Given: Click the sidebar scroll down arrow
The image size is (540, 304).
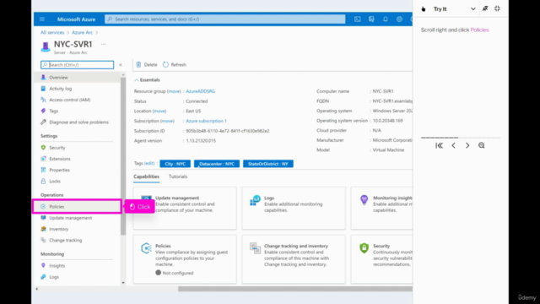Looking at the screenshot, I should tap(123, 283).
